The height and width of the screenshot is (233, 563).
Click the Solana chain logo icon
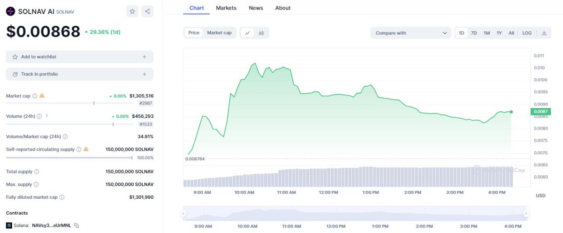(9, 225)
